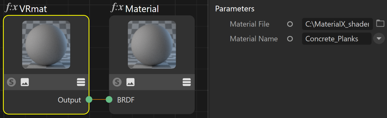Toggle the Material Name parameter circle
Screen dimensions: 387x118
pos(290,39)
